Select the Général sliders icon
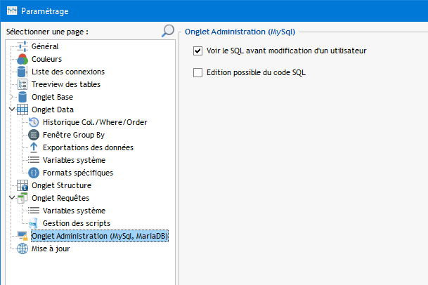Image resolution: width=428 pixels, height=285 pixels. [22, 46]
